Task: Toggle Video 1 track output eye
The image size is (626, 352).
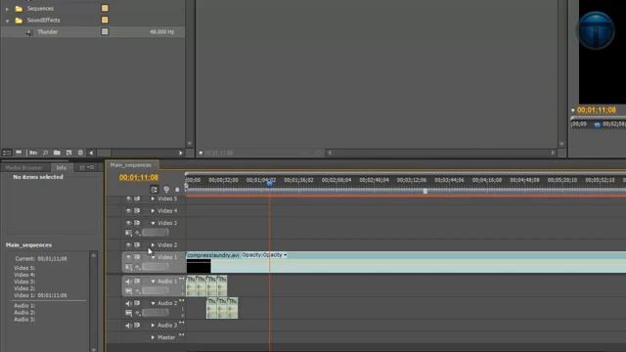Action: 128,257
